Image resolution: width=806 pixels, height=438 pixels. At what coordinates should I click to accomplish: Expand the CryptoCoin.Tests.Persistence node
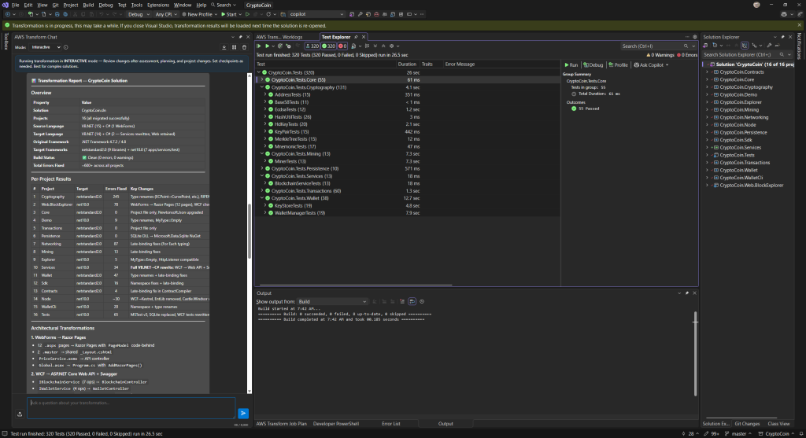(x=261, y=168)
